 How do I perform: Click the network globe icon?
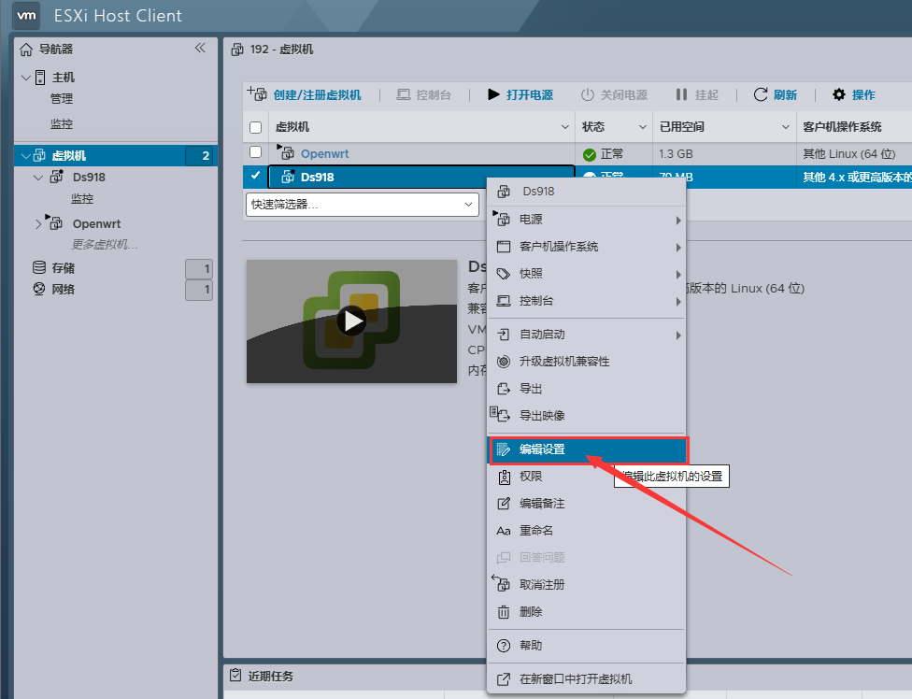coord(39,289)
